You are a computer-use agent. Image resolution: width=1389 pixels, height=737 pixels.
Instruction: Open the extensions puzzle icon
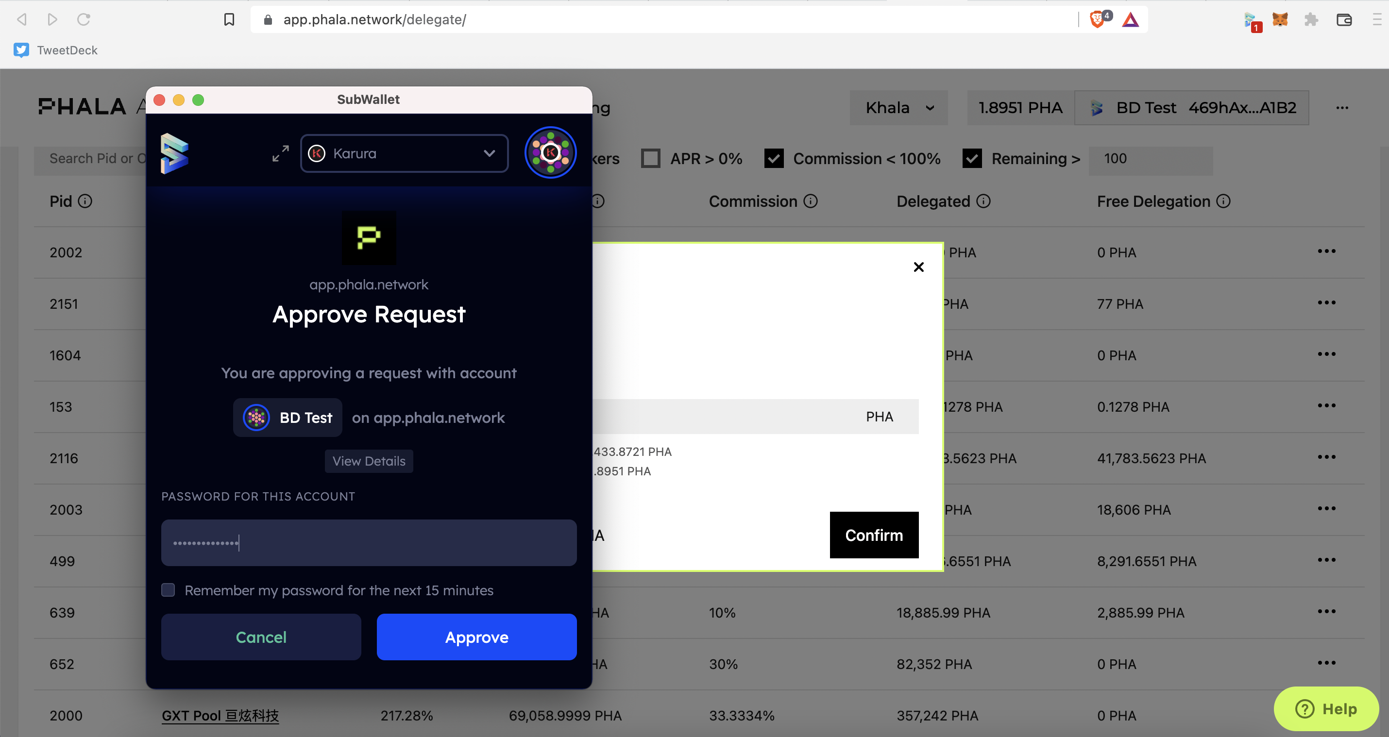pos(1311,19)
